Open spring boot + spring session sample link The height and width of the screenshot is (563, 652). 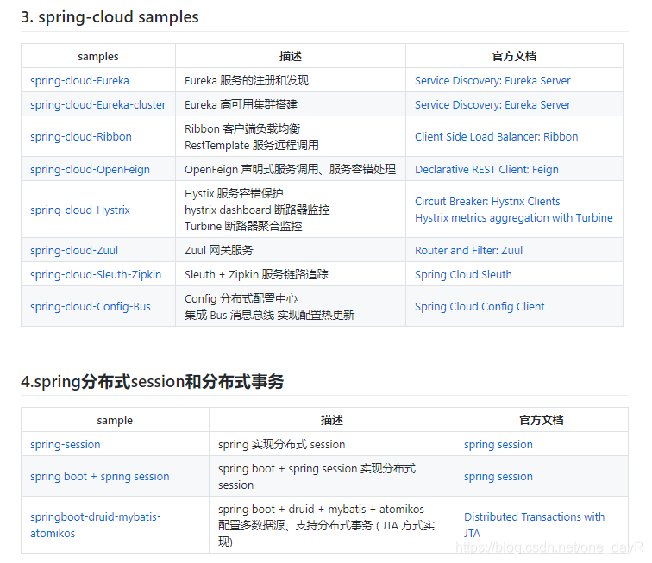(x=100, y=477)
